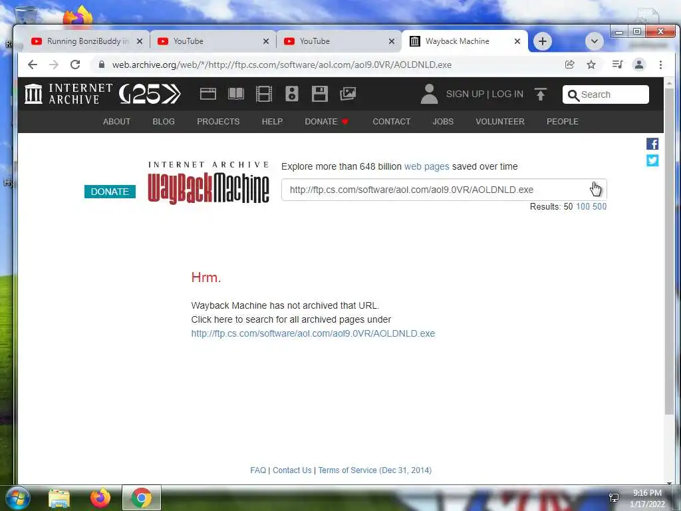This screenshot has height=511, width=681.
Task: Click the page vertical scrollbar
Action: coord(669,252)
